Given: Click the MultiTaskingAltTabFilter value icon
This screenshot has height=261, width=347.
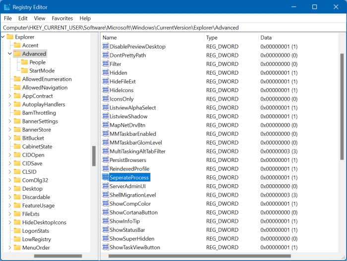Looking at the screenshot, I should coord(105,151).
